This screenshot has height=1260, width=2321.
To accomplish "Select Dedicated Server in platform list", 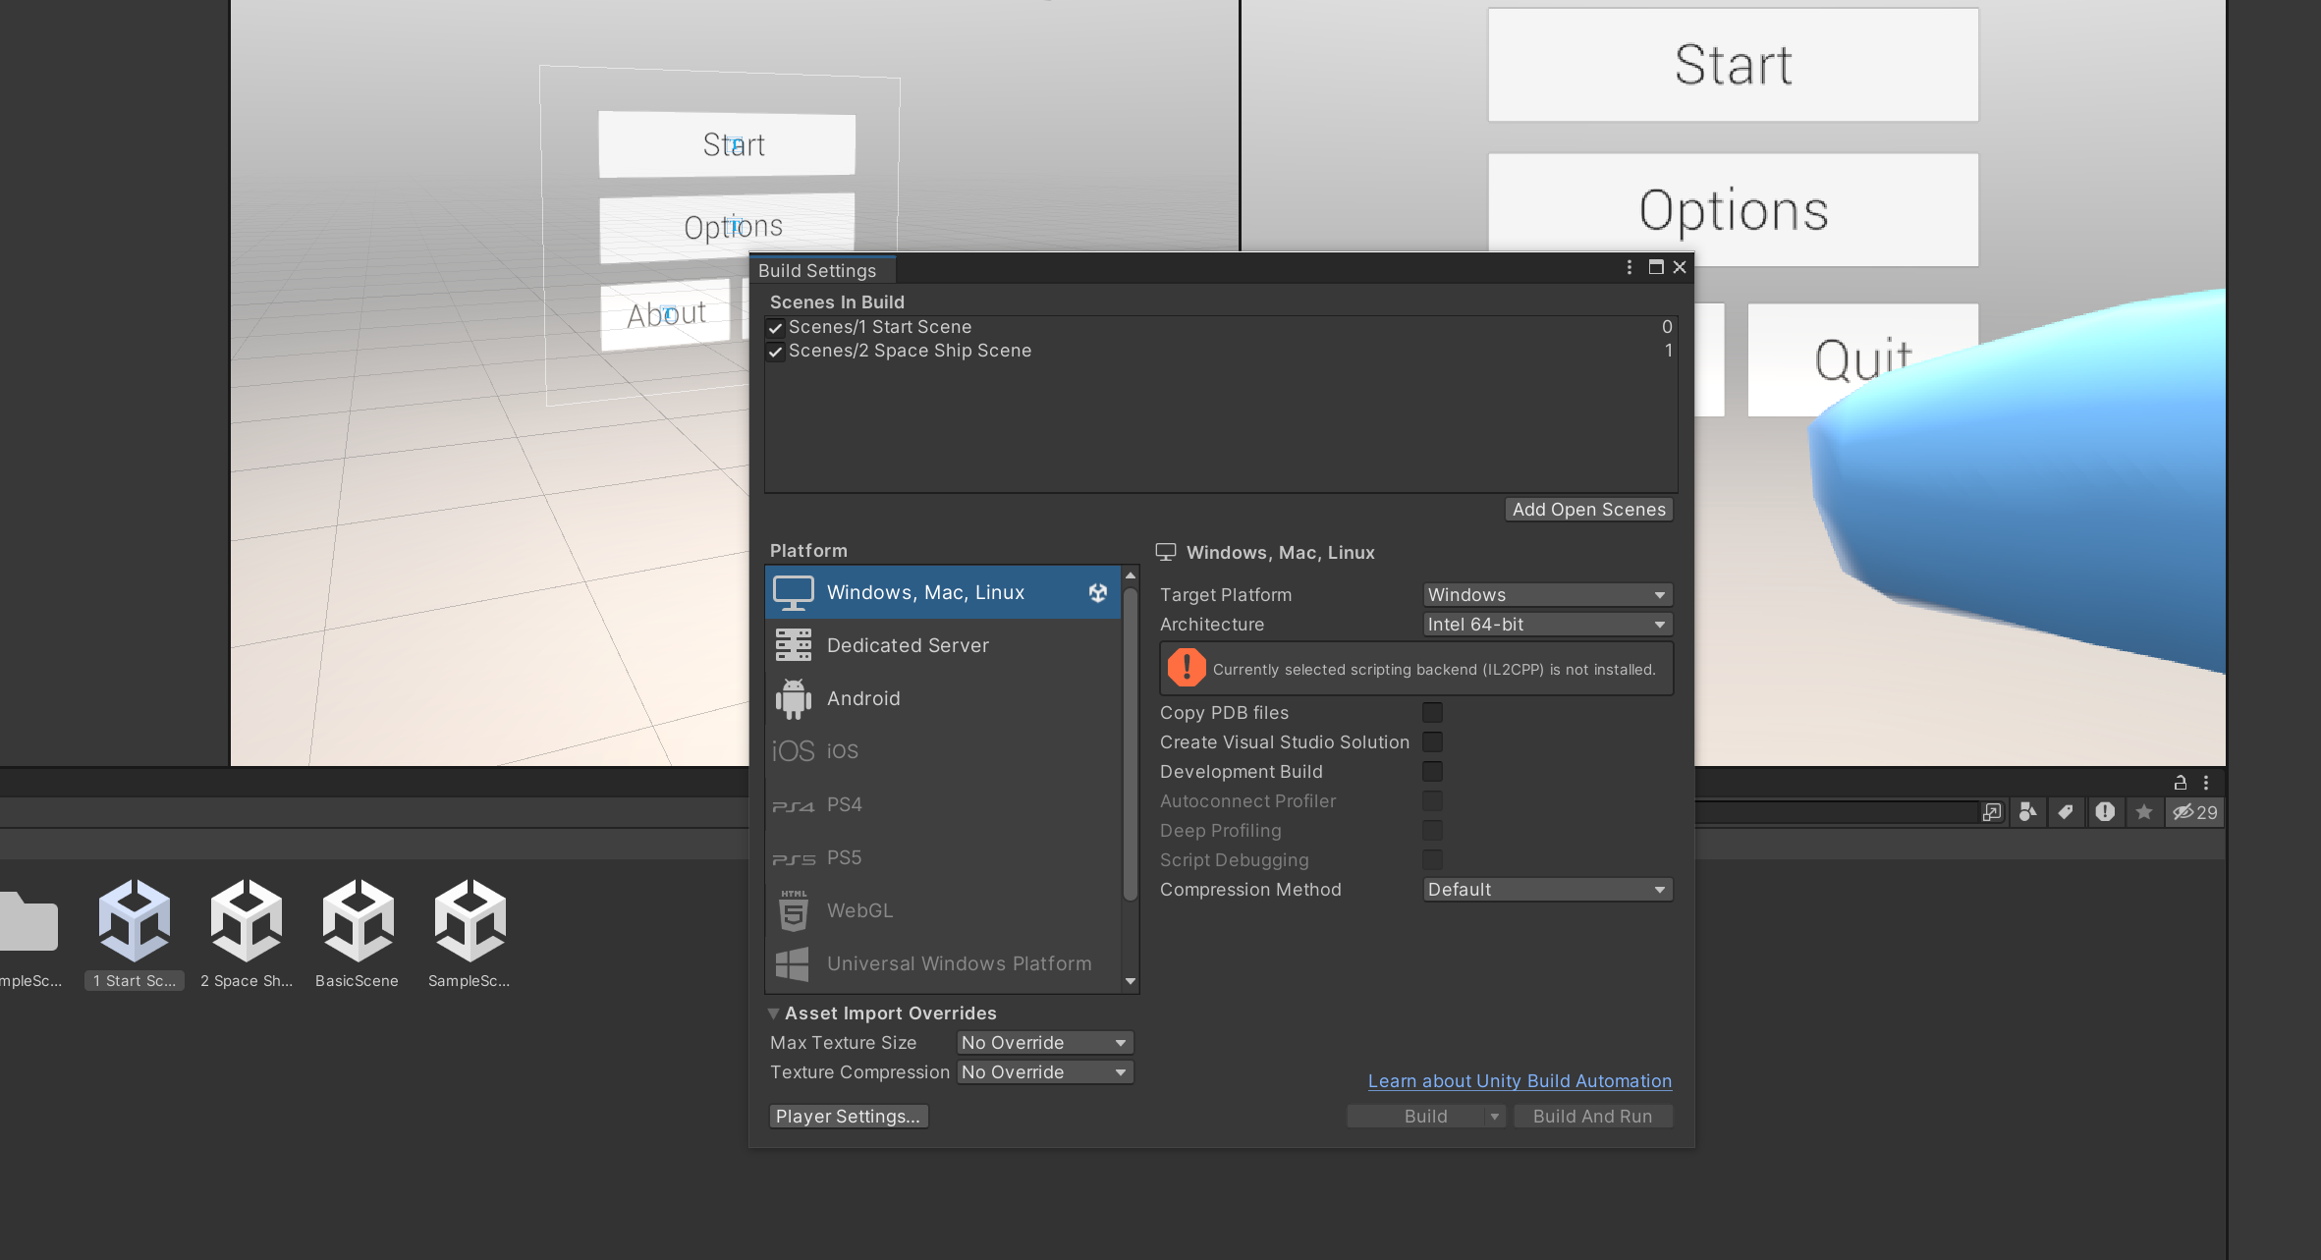I will (x=908, y=645).
